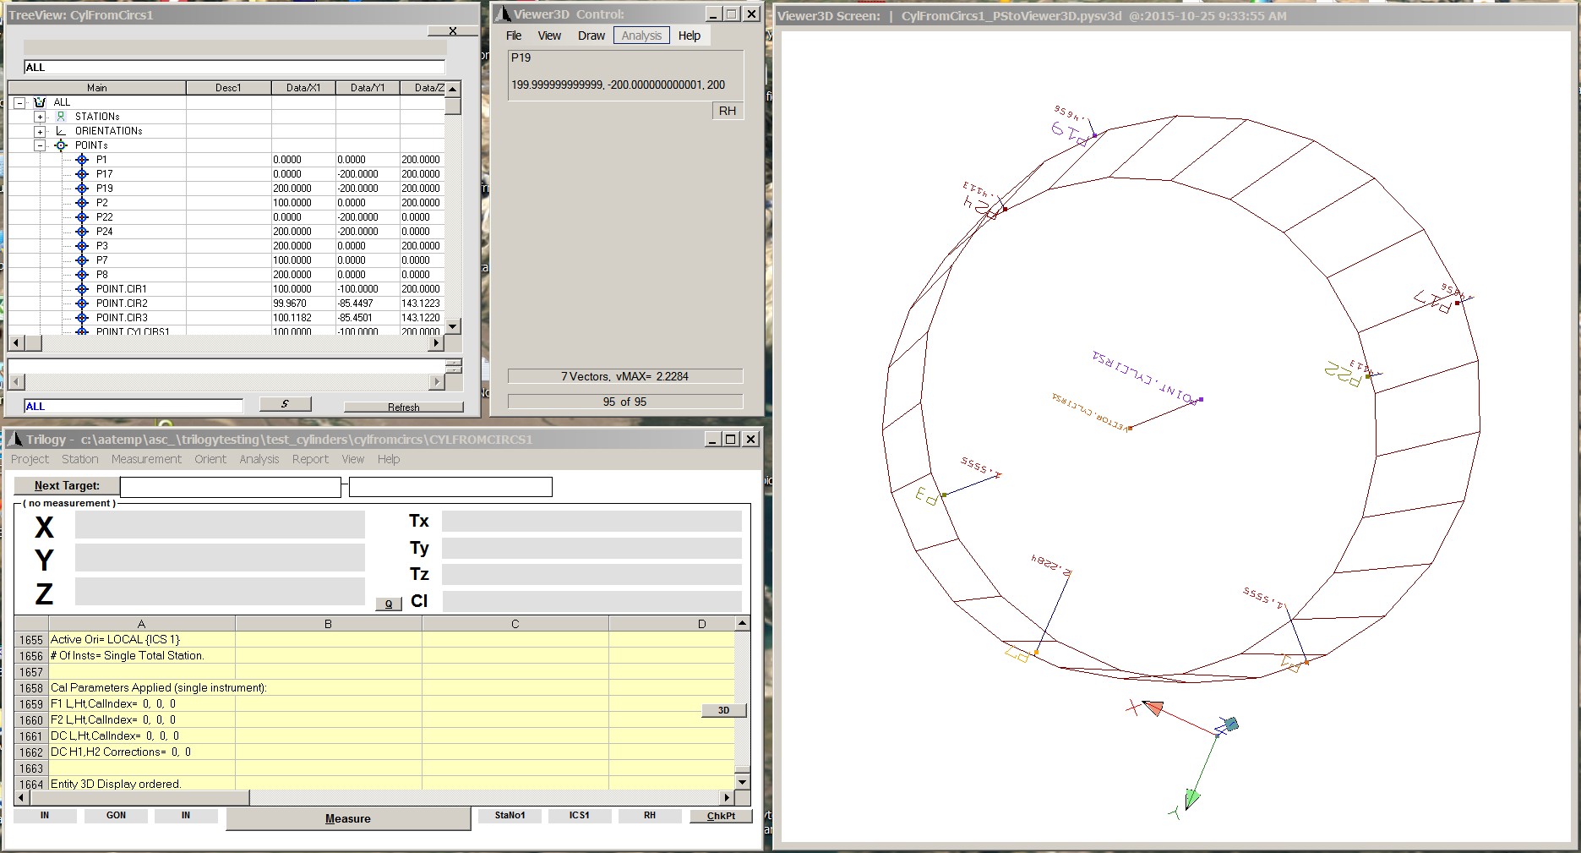This screenshot has height=853, width=1581.
Task: Click the Refresh button in TreeView
Action: click(x=403, y=407)
